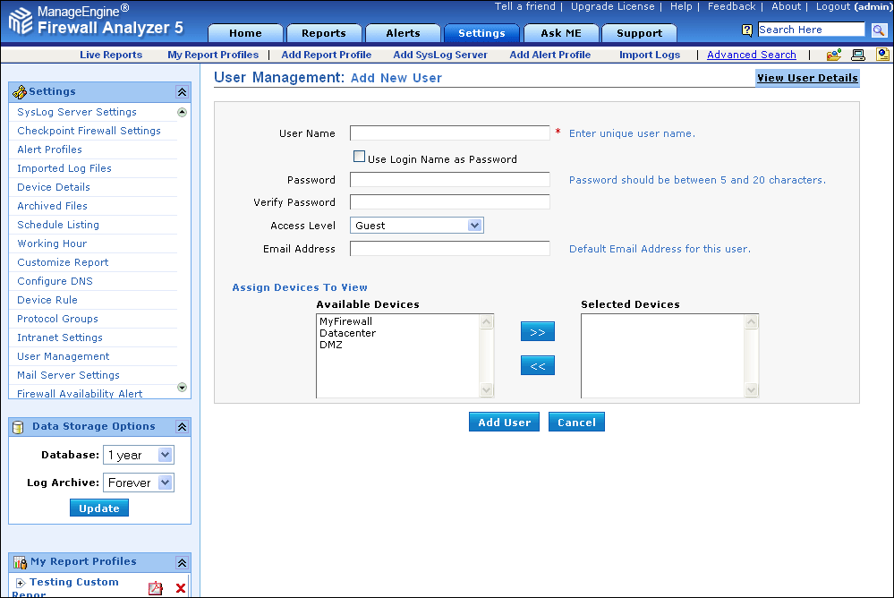Image resolution: width=894 pixels, height=598 pixels.
Task: Click in the User Name field
Action: point(450,133)
